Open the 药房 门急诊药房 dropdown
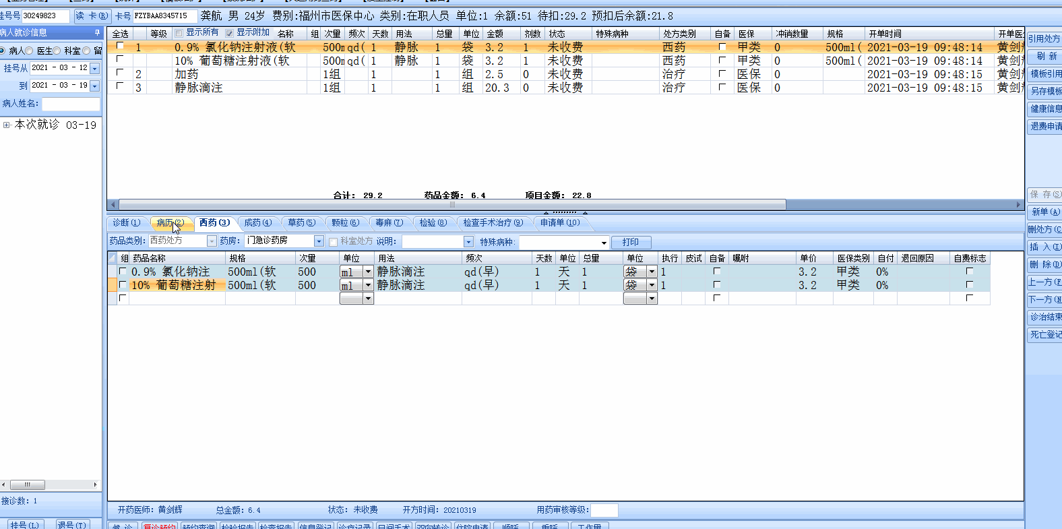The width and height of the screenshot is (1062, 529). point(319,241)
